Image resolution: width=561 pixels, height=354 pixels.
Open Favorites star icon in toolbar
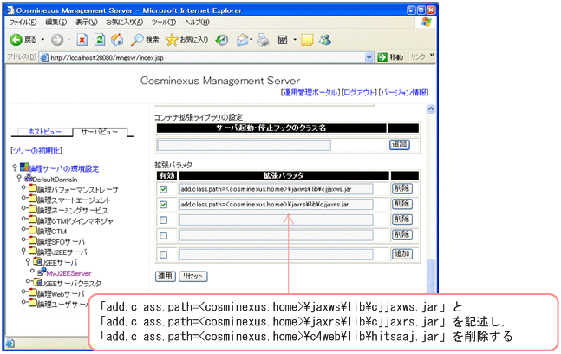tap(172, 40)
